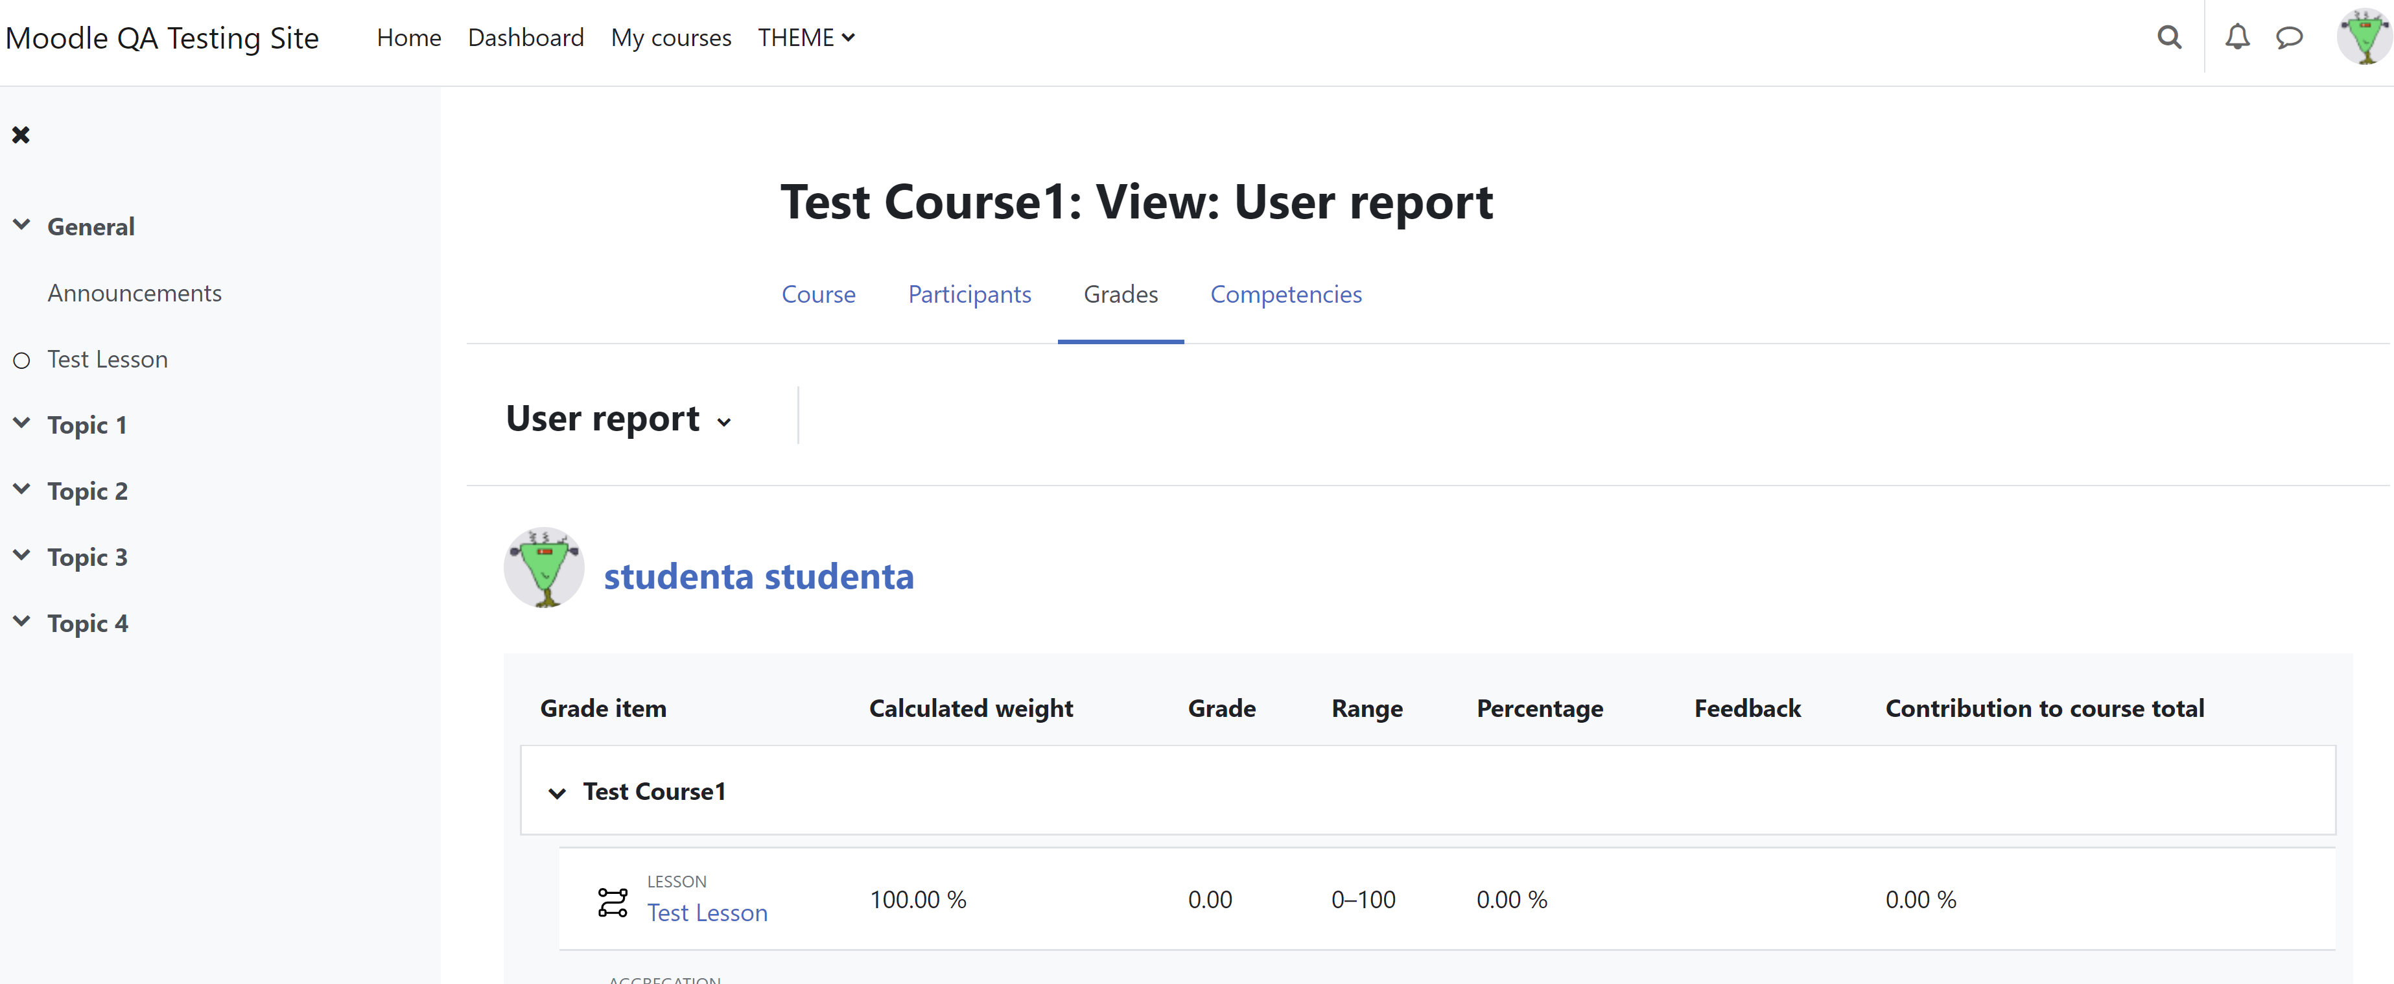
Task: Click Moodle QA Testing Site brand link
Action: [x=161, y=38]
